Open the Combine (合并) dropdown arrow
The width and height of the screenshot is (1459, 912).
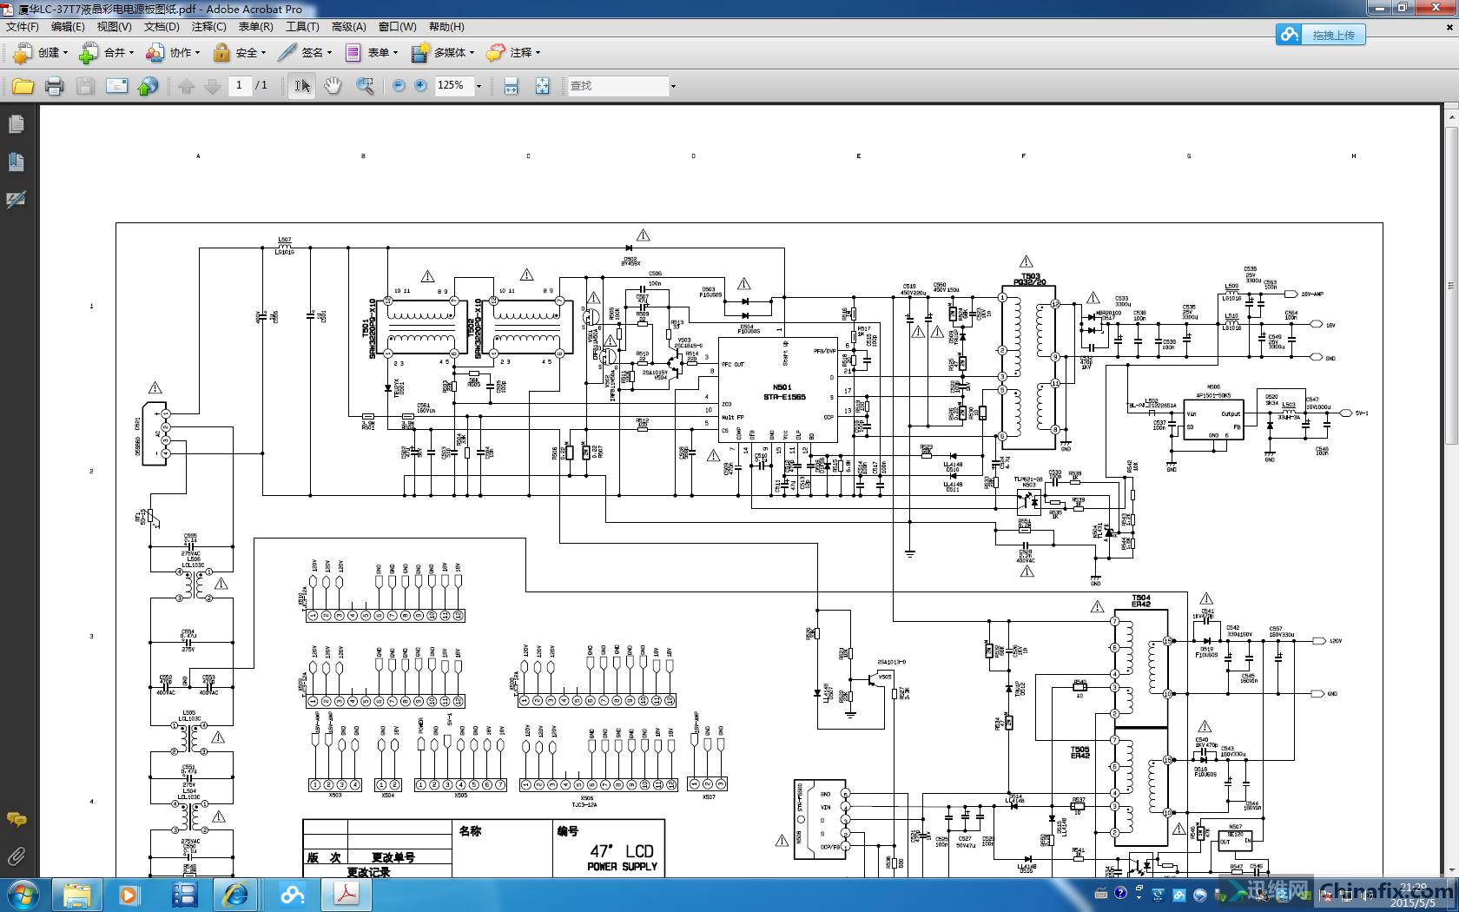tap(131, 53)
